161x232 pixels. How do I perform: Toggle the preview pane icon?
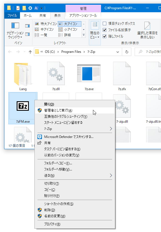coord(27,26)
